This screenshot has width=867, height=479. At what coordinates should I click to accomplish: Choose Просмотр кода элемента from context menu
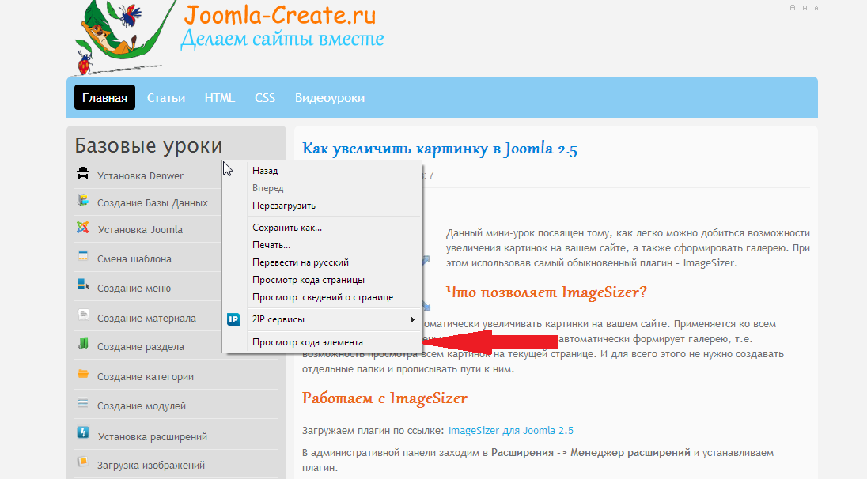308,342
